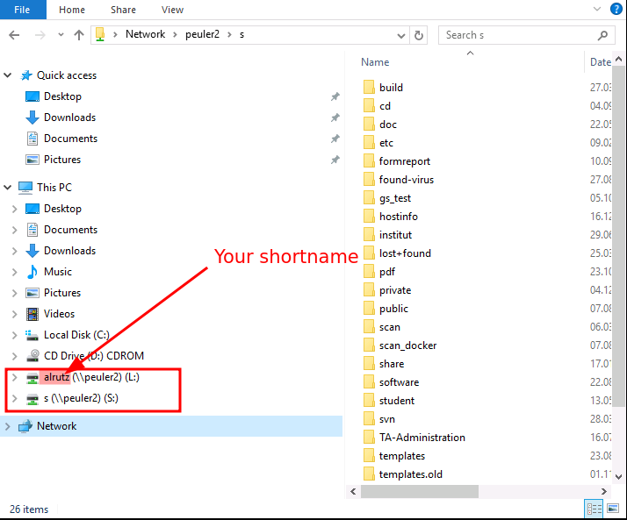Image resolution: width=627 pixels, height=520 pixels.
Task: Expand the ribbon with chevron
Action: click(x=597, y=9)
